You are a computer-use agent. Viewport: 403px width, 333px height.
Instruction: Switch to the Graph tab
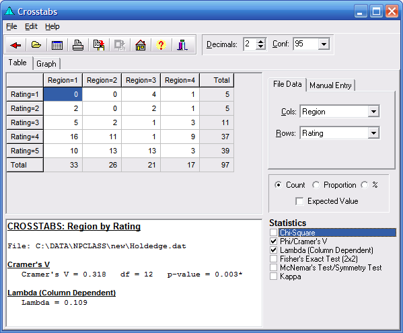pyautogui.click(x=46, y=64)
